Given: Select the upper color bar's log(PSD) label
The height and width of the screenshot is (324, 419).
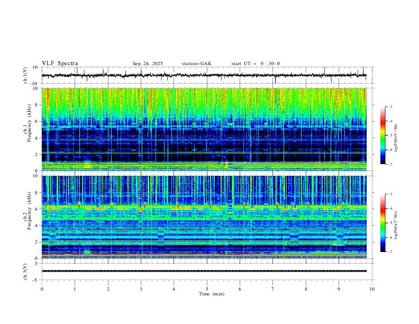Looking at the screenshot, I should (x=396, y=138).
